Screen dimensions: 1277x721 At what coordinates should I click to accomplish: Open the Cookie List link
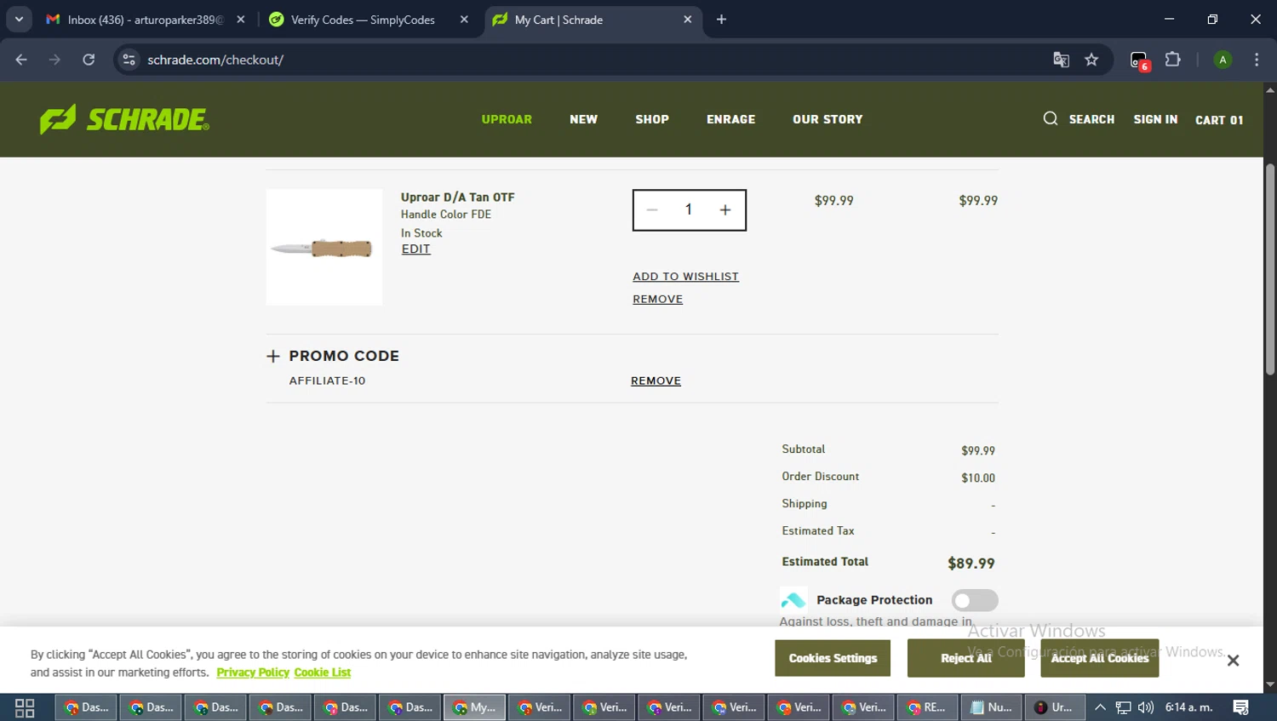click(323, 672)
